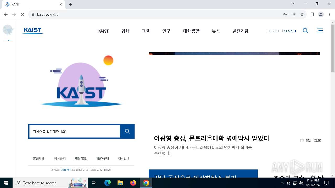
Task: Open the 채용/초빙 link
Action: point(81,158)
